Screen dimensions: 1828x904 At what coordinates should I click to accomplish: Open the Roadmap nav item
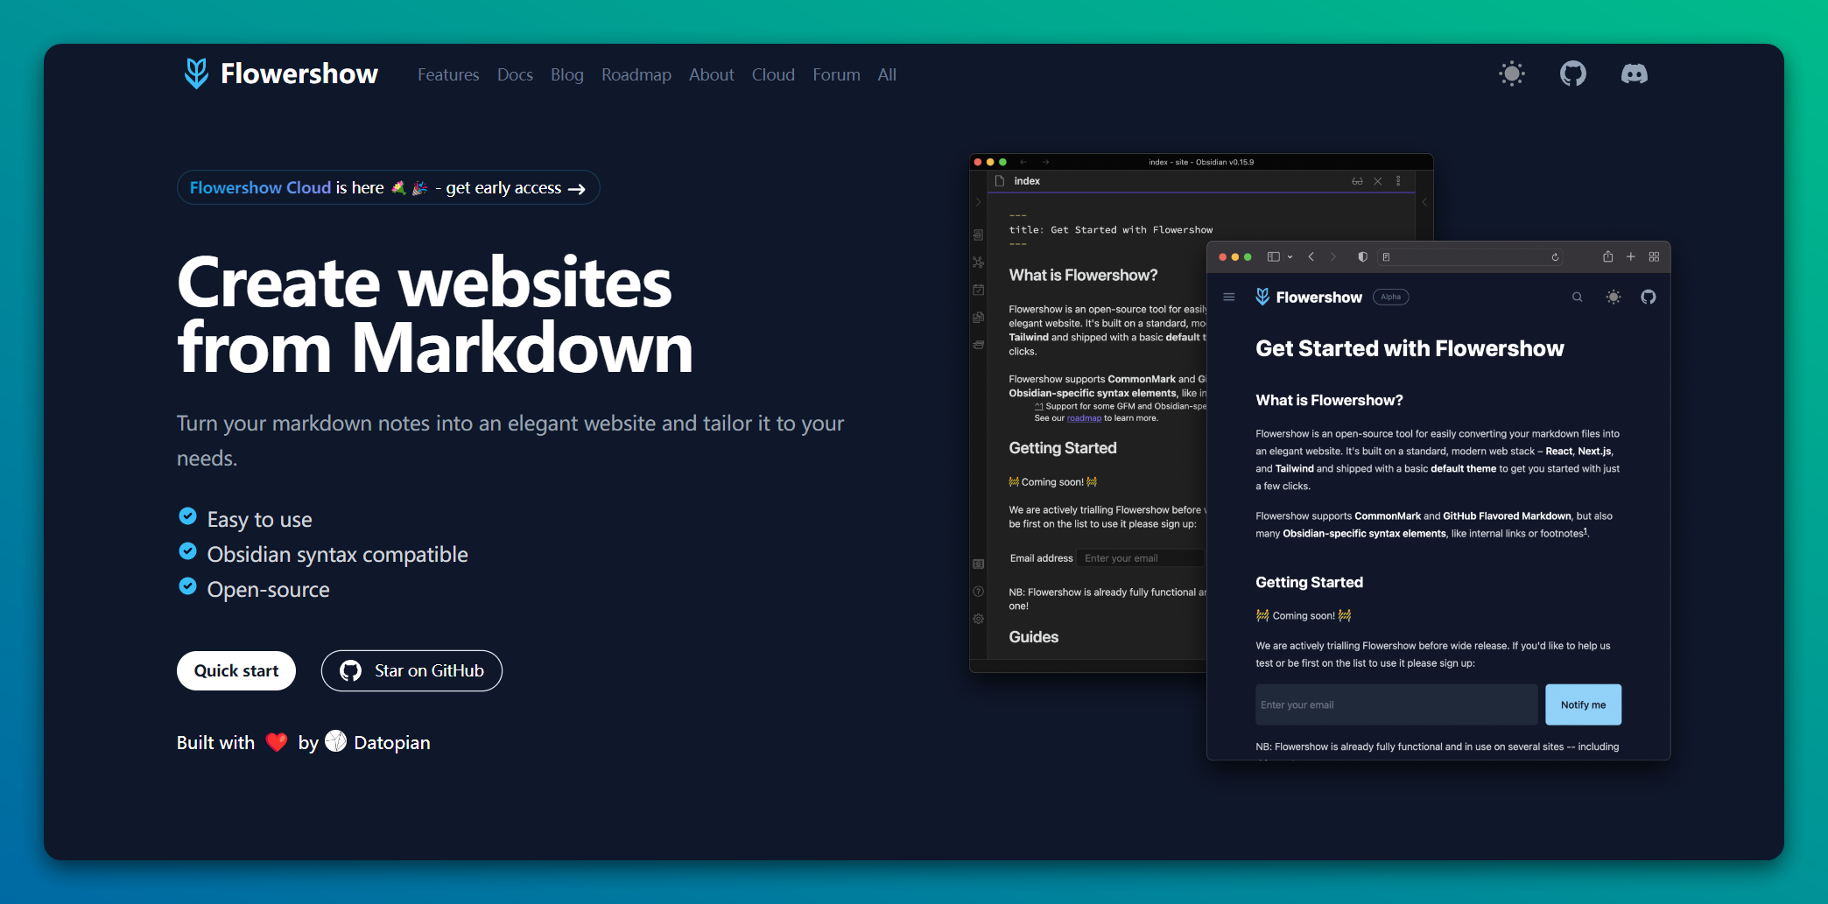(636, 74)
